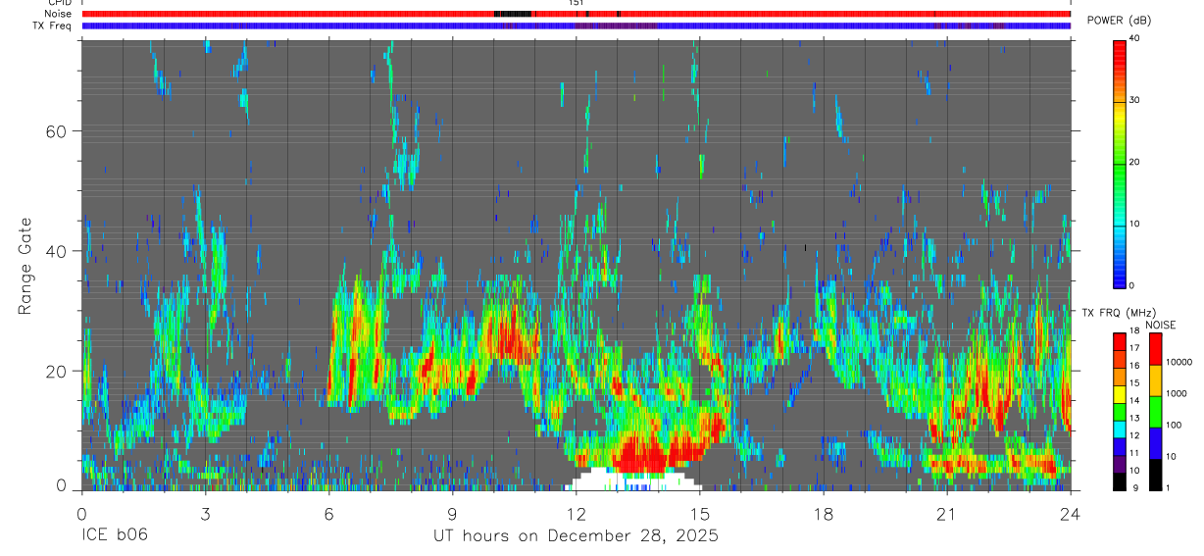Click the POWER (dB) legend title
This screenshot has width=1204, height=556.
point(1121,21)
